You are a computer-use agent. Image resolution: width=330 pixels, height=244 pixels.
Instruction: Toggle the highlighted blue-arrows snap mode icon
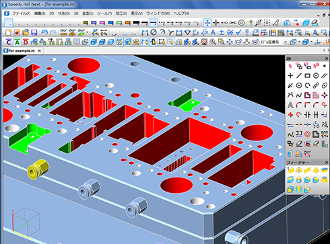[x=207, y=23]
